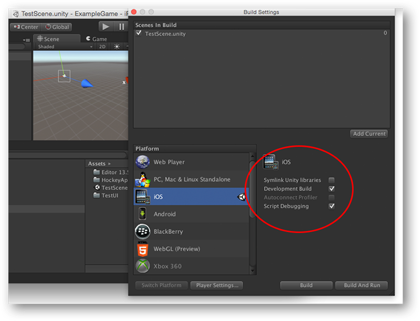Image resolution: width=420 pixels, height=321 pixels.
Task: Expand the Assets breadcrumb arrow
Action: click(109, 164)
